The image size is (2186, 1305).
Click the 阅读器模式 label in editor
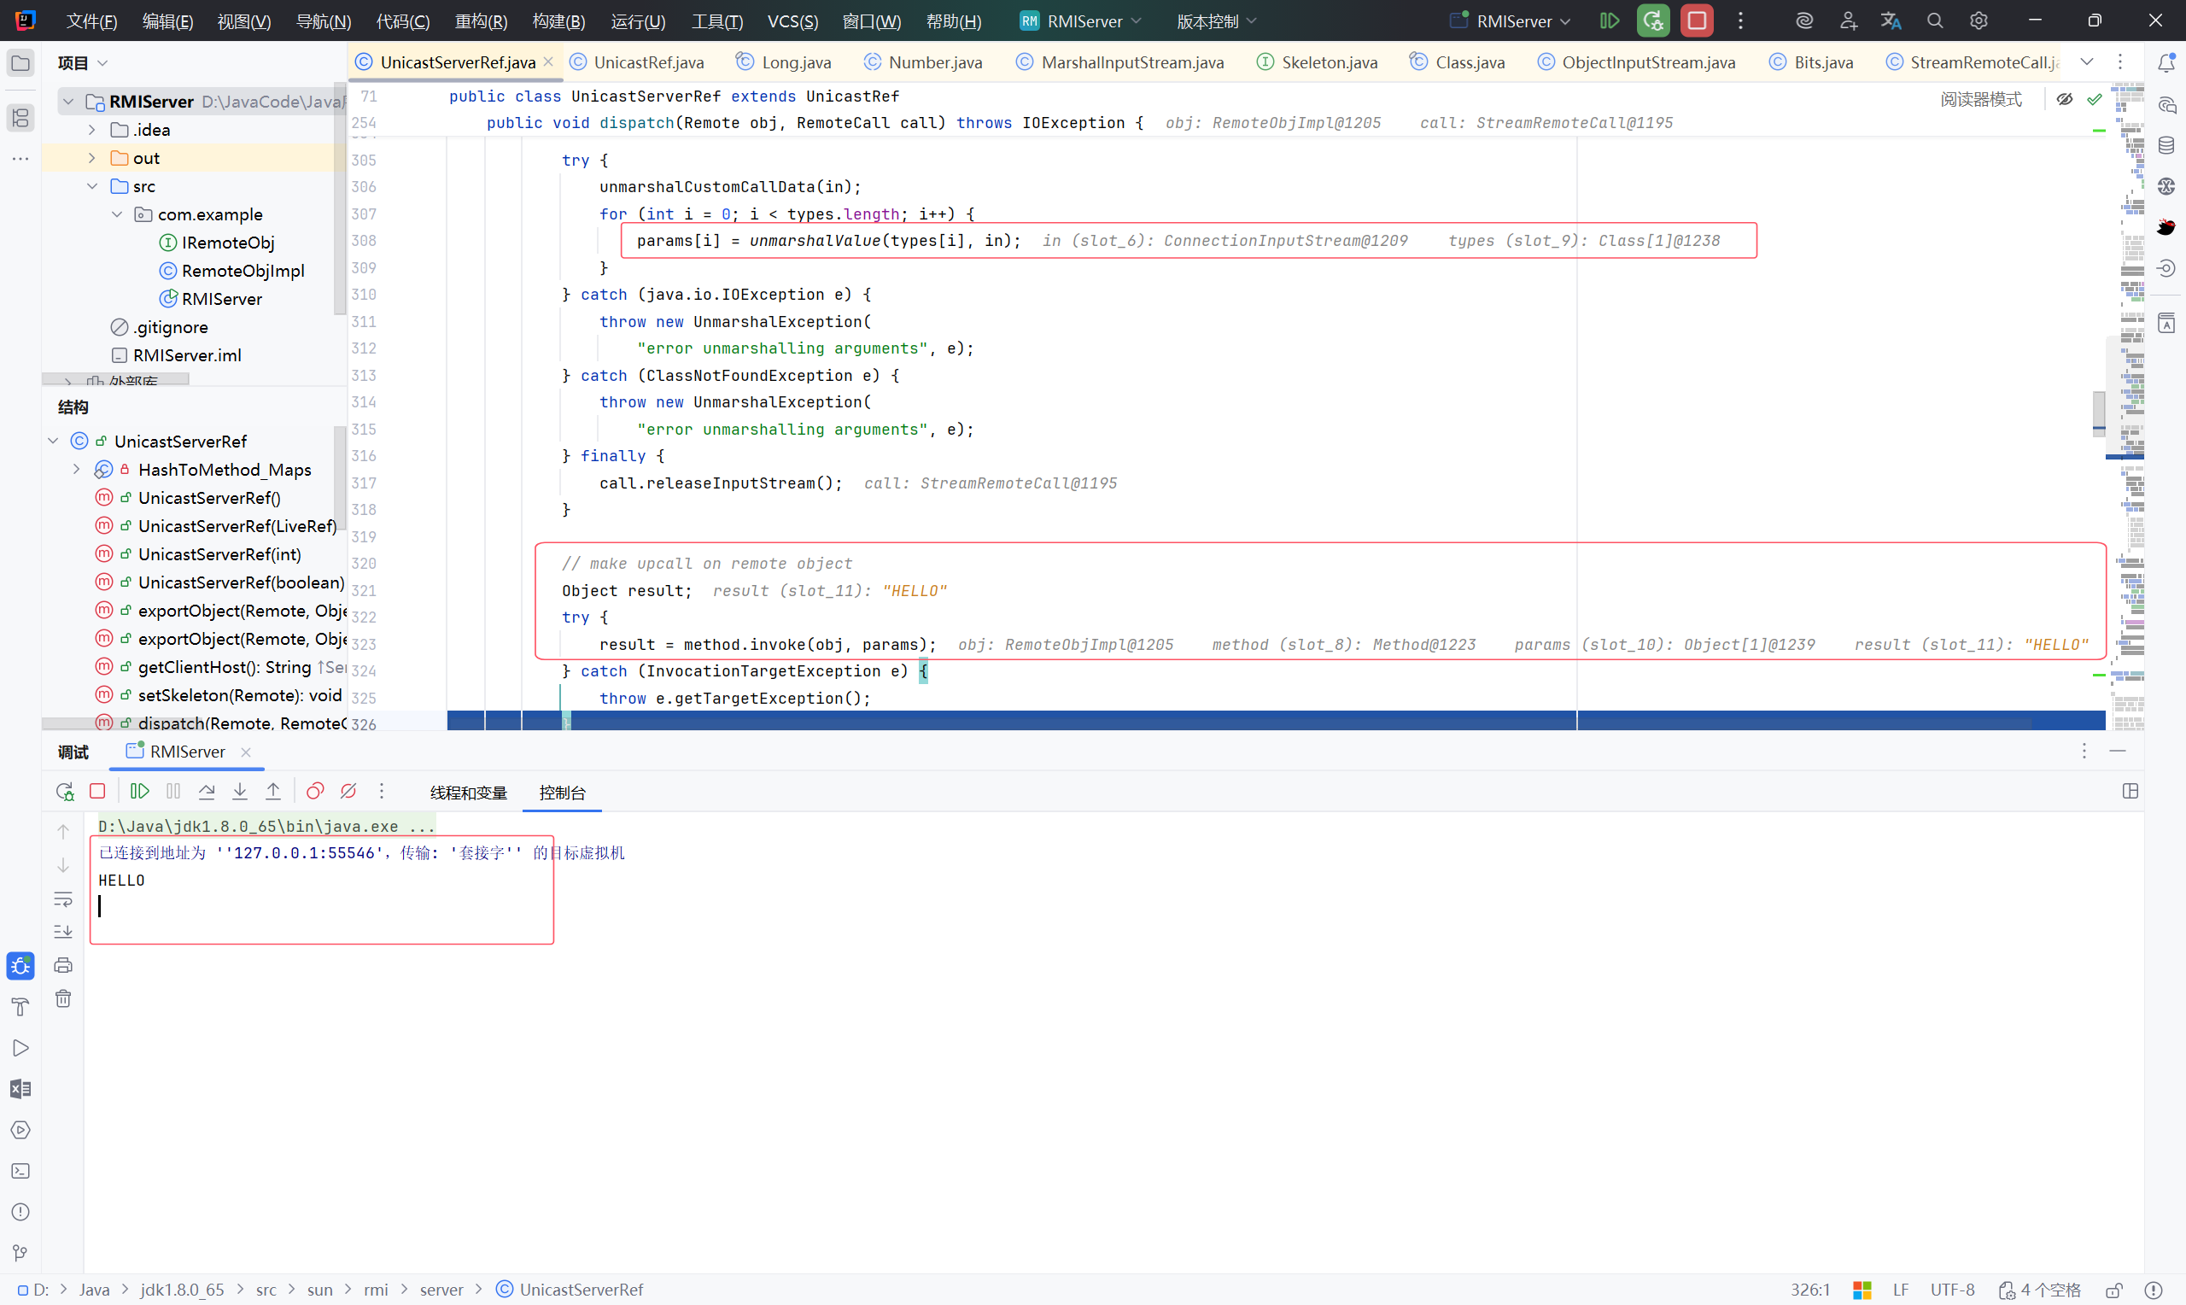coord(1980,99)
